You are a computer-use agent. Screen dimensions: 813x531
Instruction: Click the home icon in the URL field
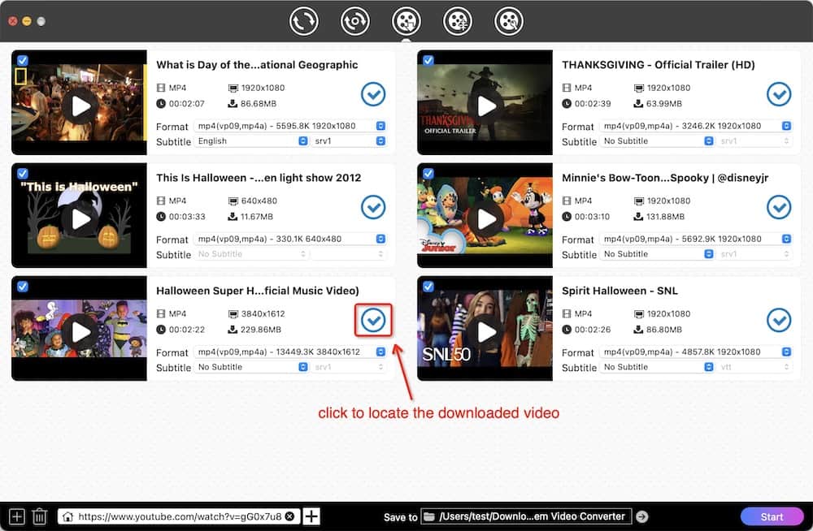[67, 516]
